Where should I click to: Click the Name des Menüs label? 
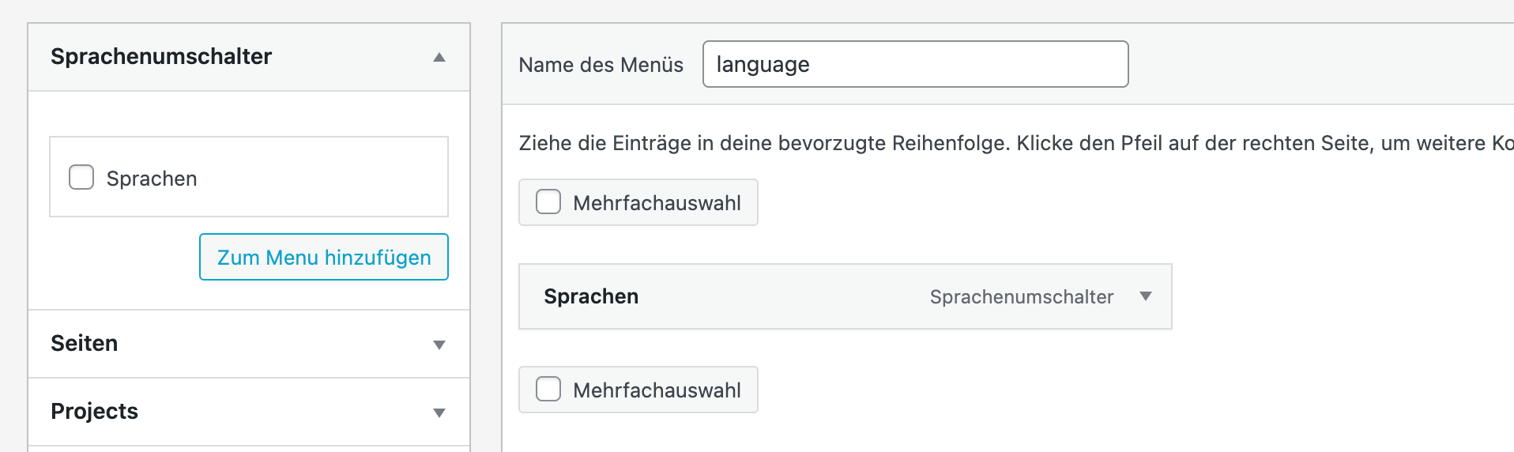pos(601,65)
